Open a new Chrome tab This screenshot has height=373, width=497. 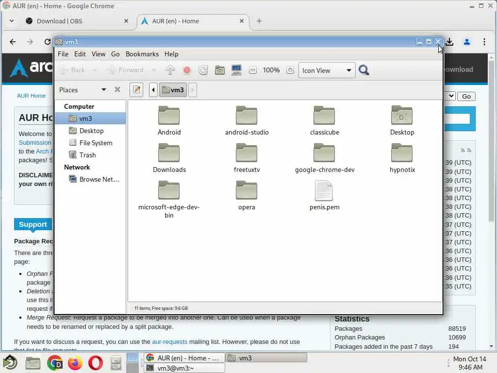pos(259,21)
